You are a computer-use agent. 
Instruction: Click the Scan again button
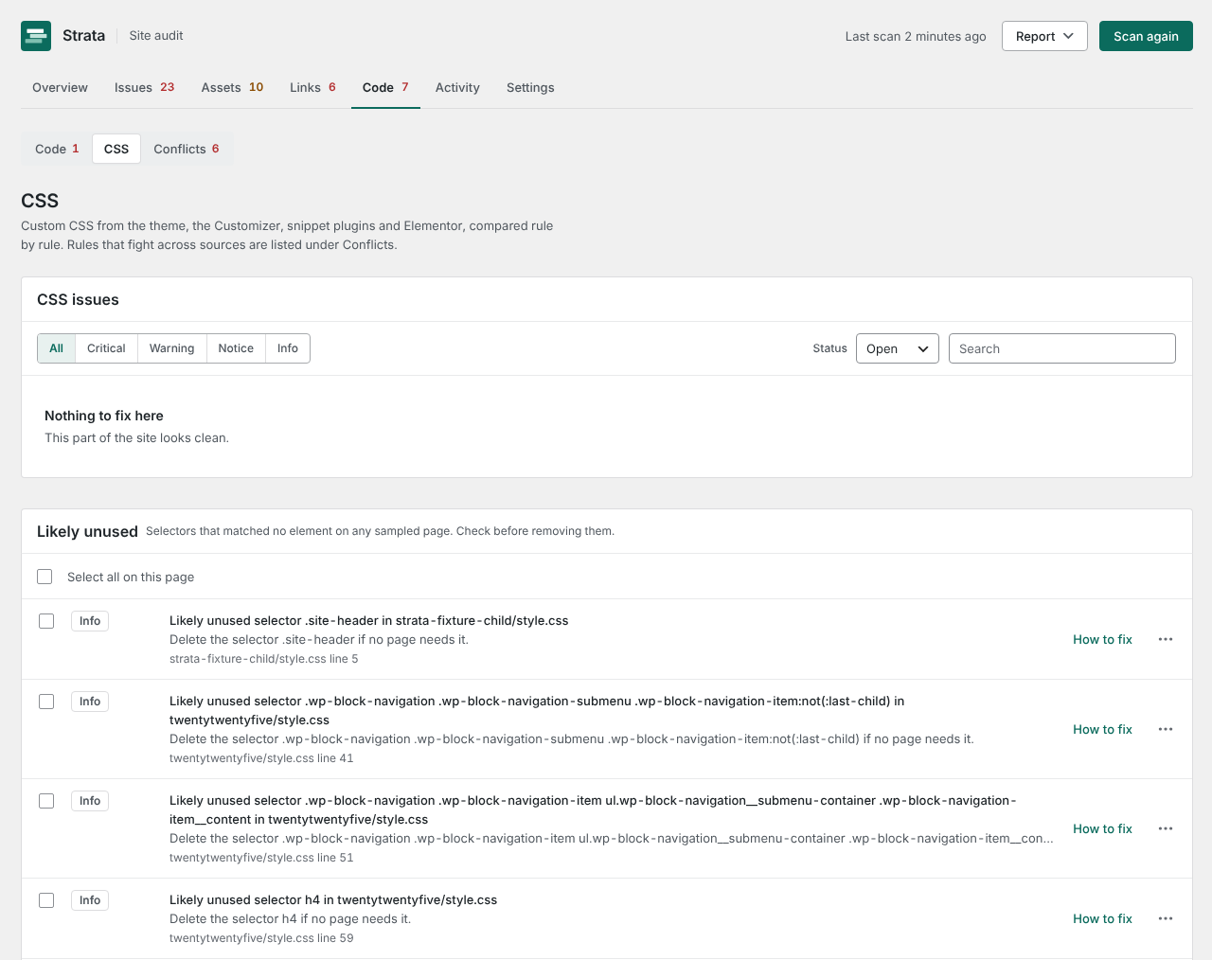click(x=1146, y=36)
